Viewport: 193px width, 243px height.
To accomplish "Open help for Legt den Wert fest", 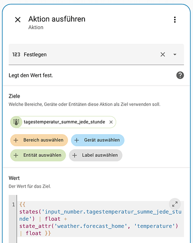I will (x=180, y=75).
